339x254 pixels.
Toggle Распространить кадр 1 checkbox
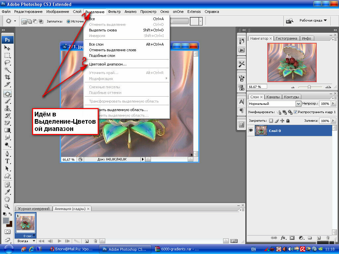[x=295, y=112]
